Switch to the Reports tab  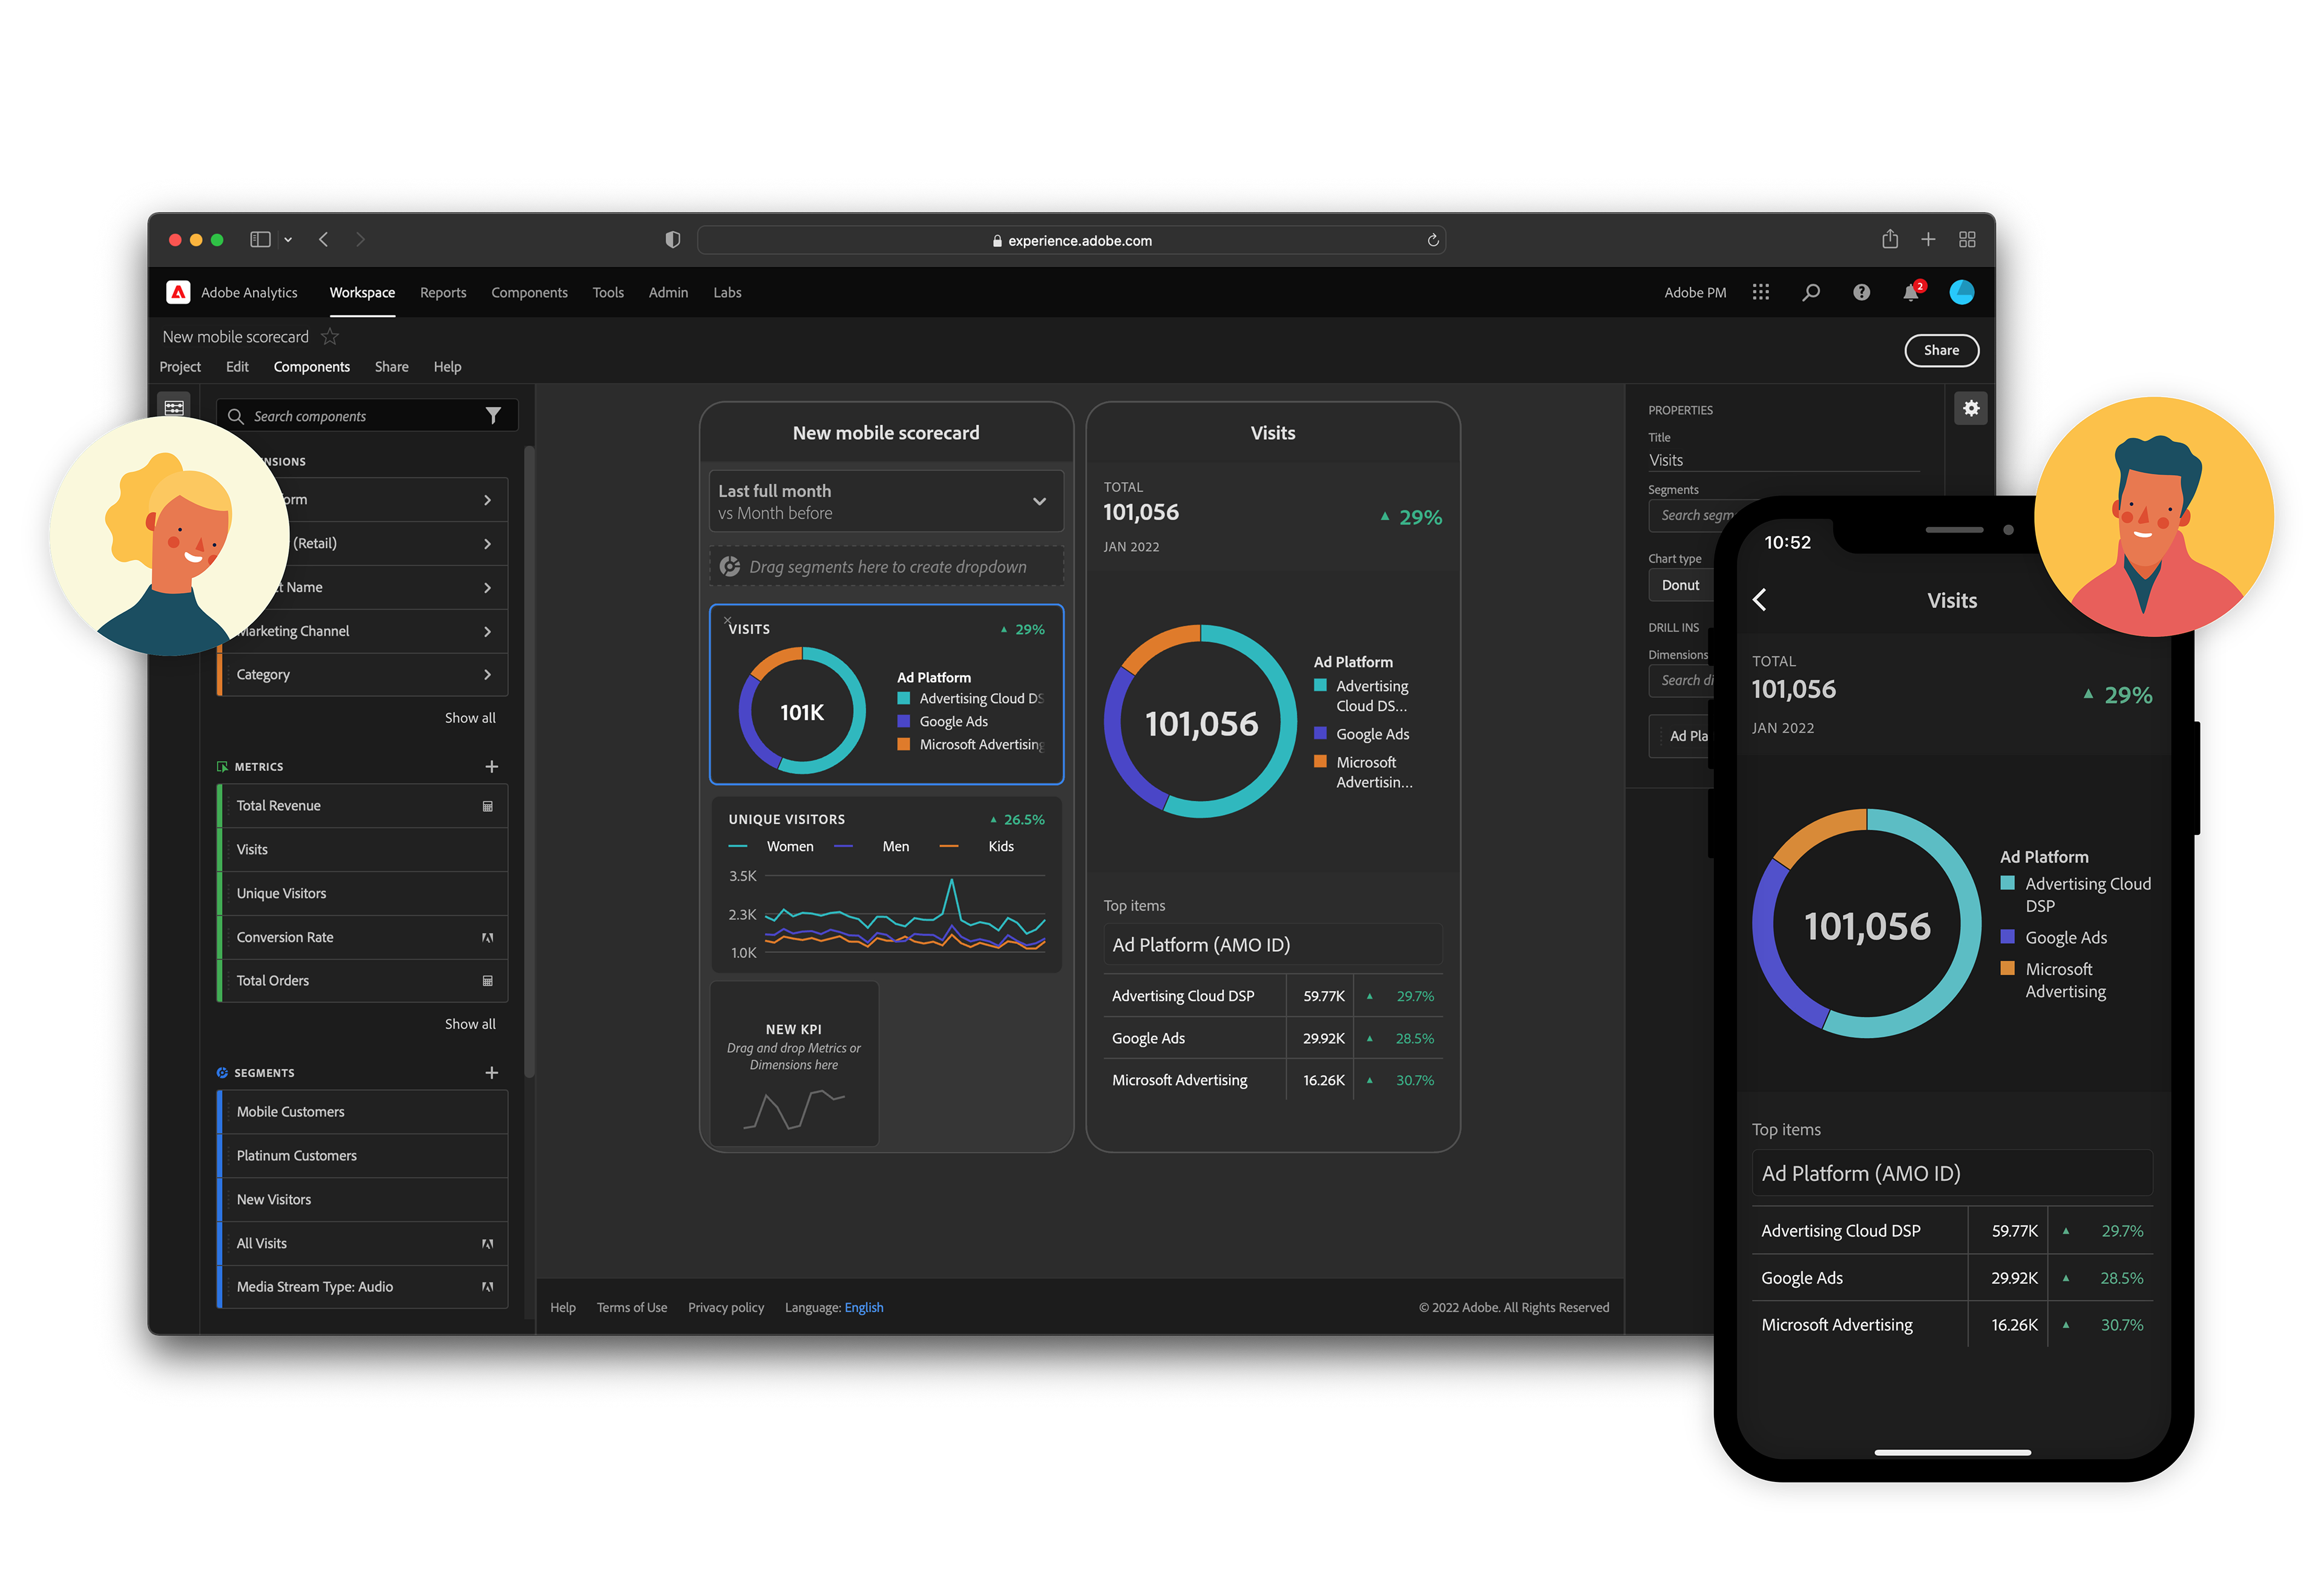tap(443, 293)
